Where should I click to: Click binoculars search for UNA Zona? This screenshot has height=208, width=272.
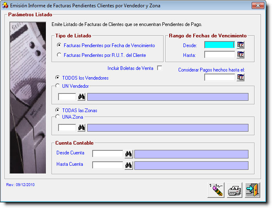pyautogui.click(x=81, y=128)
